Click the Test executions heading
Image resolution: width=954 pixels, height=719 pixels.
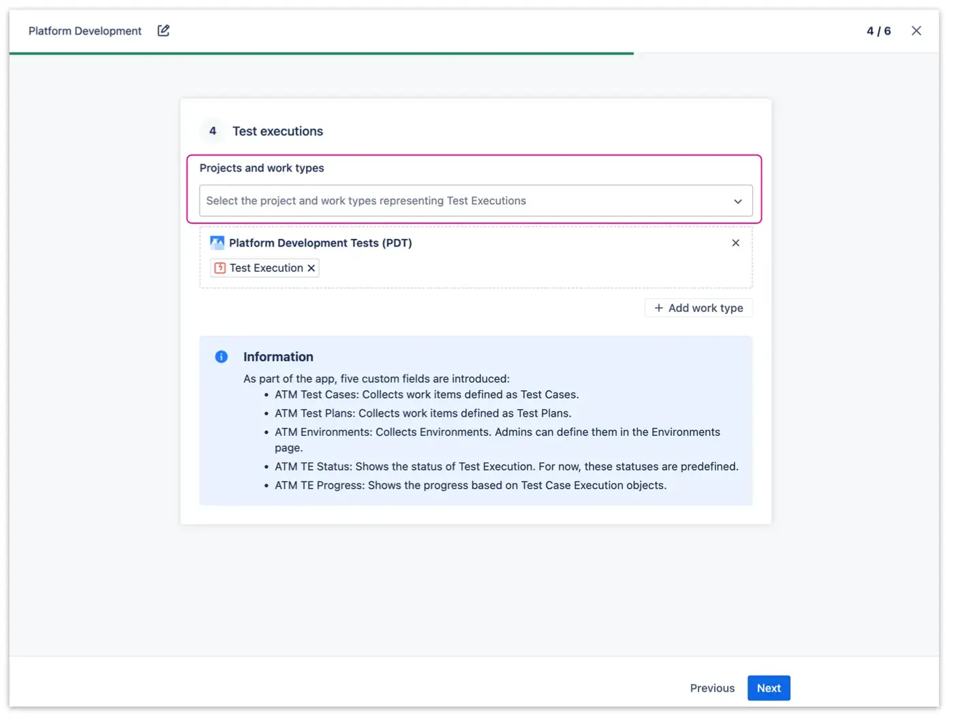click(x=277, y=131)
